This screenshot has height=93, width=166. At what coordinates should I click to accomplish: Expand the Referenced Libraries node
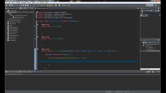click(8, 20)
